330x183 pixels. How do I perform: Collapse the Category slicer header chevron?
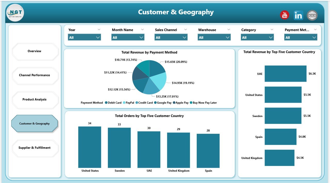[272, 30]
